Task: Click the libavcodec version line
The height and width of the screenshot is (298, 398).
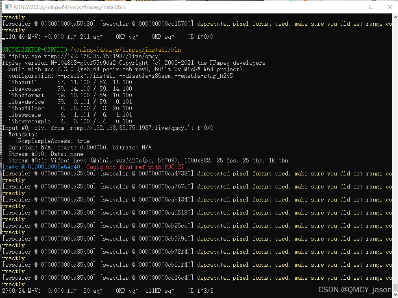Action: click(x=70, y=89)
